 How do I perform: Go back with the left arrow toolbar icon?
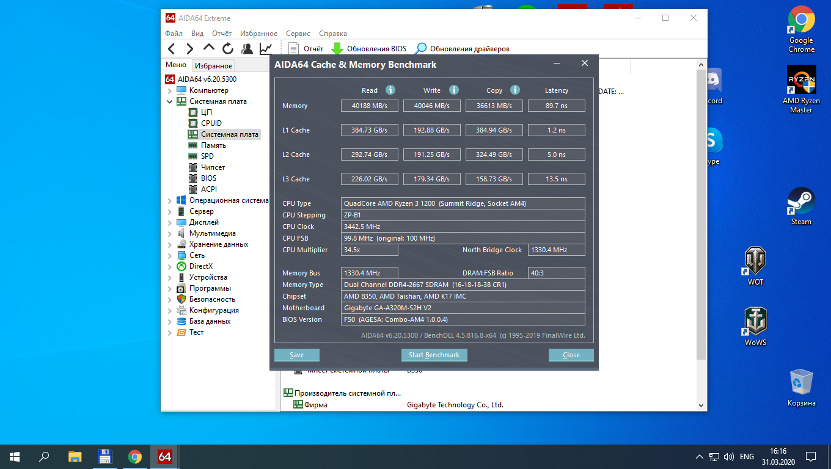(x=172, y=49)
